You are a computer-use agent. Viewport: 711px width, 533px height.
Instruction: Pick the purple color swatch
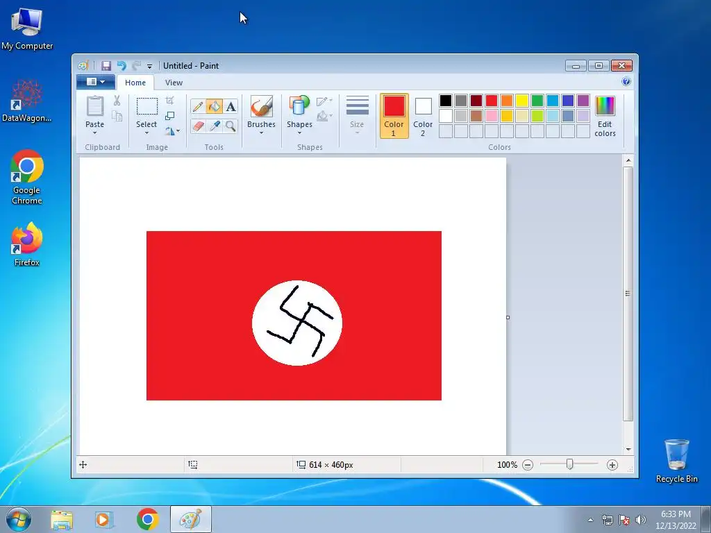click(x=583, y=101)
